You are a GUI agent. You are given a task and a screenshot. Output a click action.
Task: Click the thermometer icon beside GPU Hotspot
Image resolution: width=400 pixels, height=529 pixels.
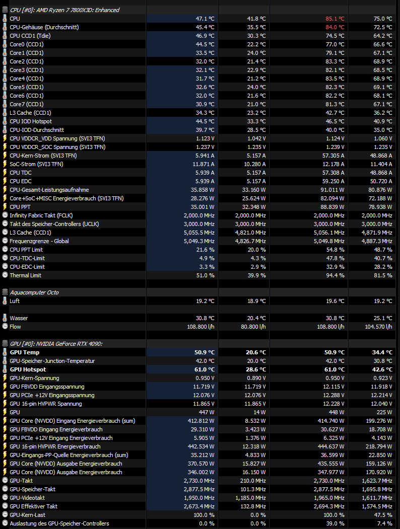(x=5, y=369)
